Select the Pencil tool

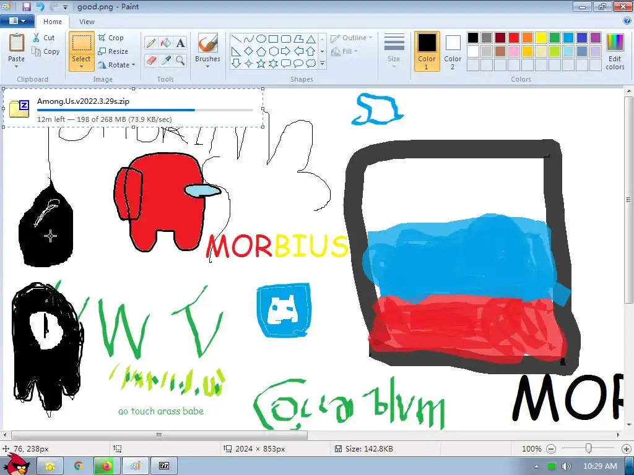151,43
